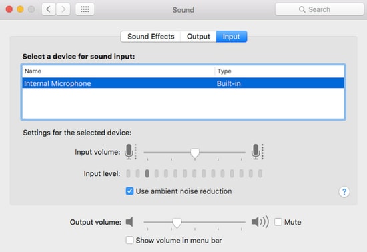This screenshot has width=367, height=252.
Task: Switch to the Sound Effects tab
Action: [x=151, y=37]
